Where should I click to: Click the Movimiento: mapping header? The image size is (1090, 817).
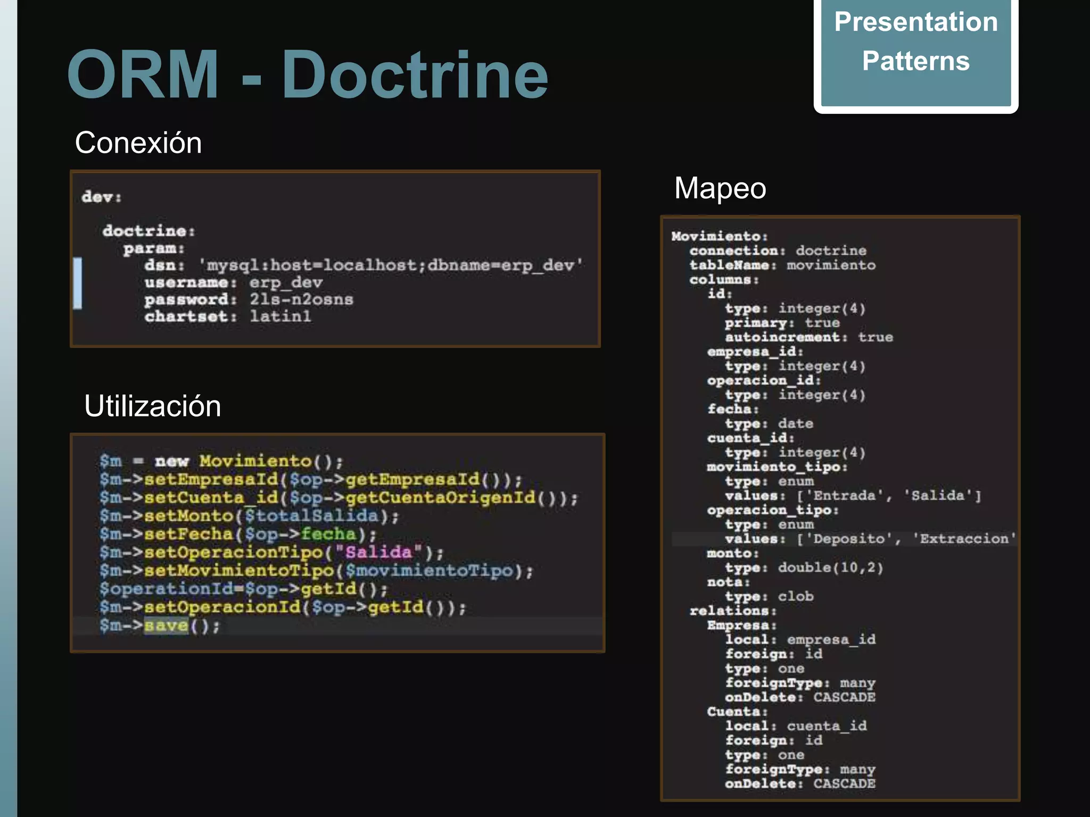pyautogui.click(x=720, y=236)
